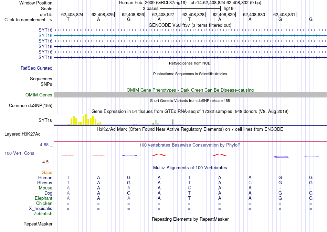
Task: Click the yellow bars in GTEx expression graph
Action: [x=86, y=119]
